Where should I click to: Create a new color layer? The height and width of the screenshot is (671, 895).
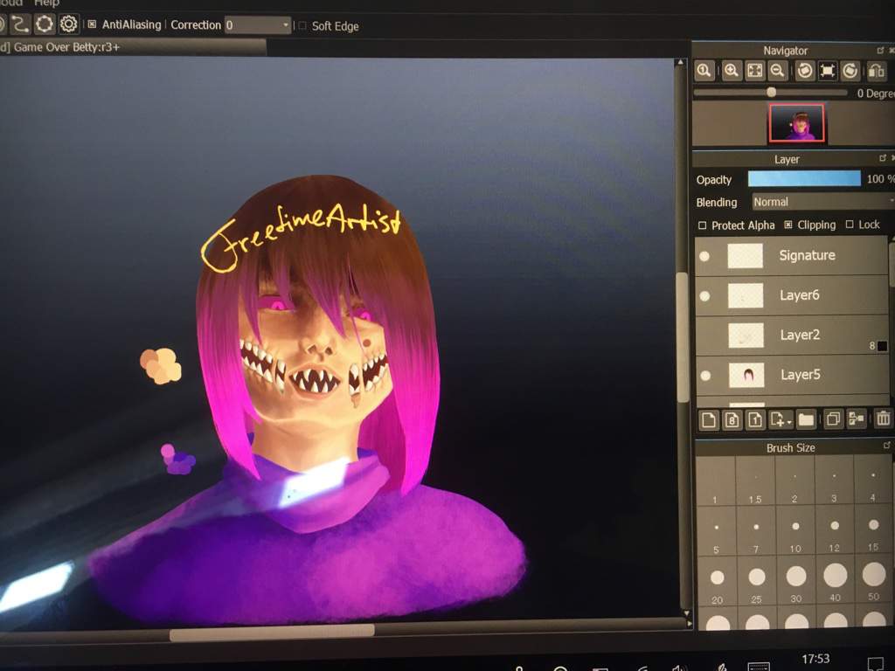(709, 420)
